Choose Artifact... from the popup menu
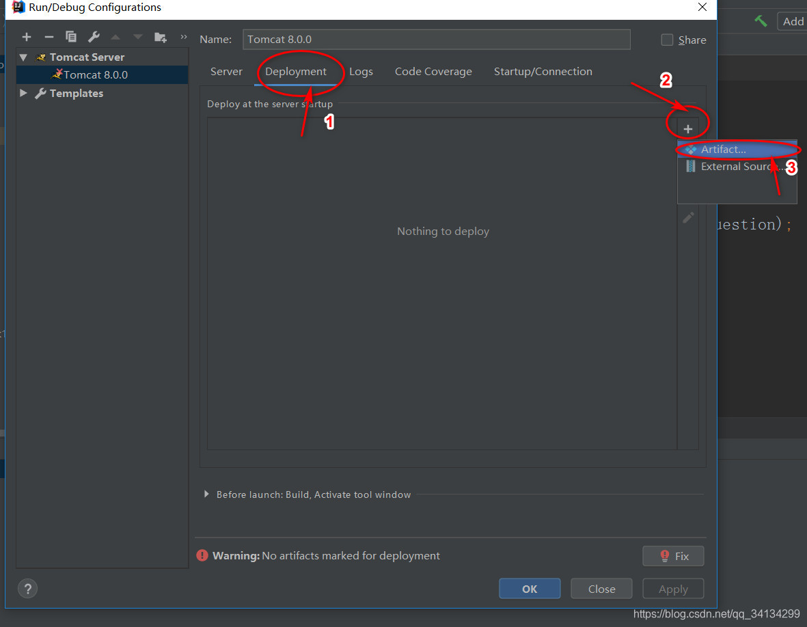 [x=737, y=149]
